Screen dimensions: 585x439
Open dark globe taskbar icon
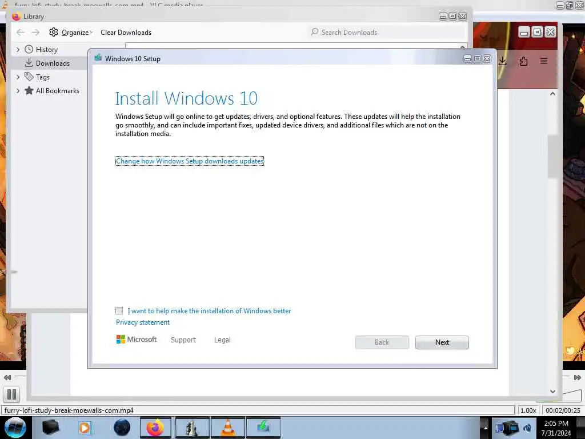(122, 428)
